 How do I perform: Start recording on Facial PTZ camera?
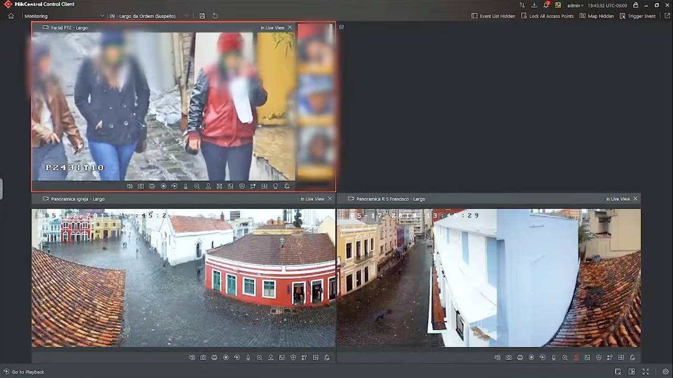coord(163,186)
